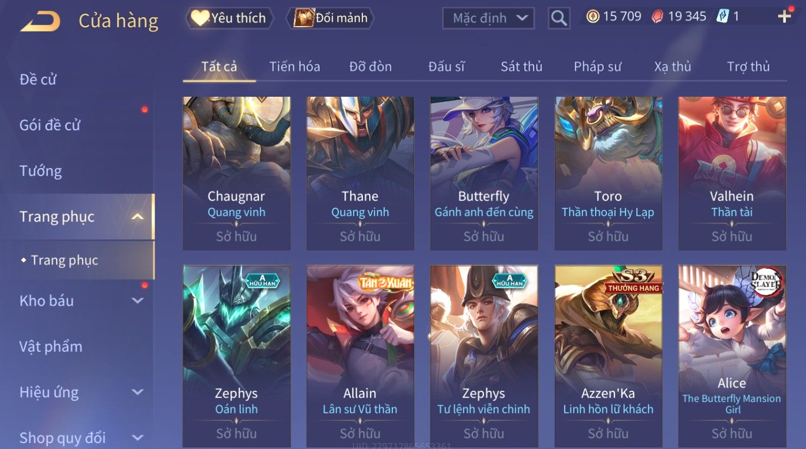The height and width of the screenshot is (449, 806).
Task: Select the Trang phục sub-item in sidebar
Action: (64, 260)
